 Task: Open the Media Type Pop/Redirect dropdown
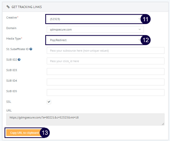94,40
